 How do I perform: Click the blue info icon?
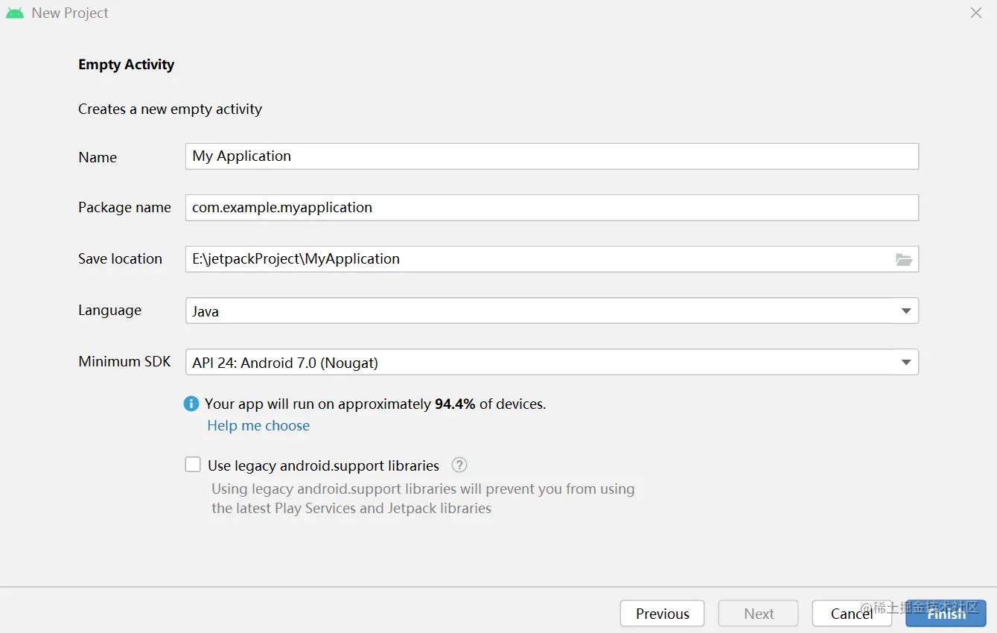pyautogui.click(x=191, y=404)
